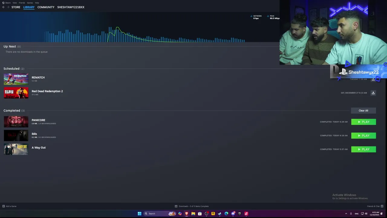Click the taskbar Search box
The width and height of the screenshot is (387, 218).
[160, 213]
